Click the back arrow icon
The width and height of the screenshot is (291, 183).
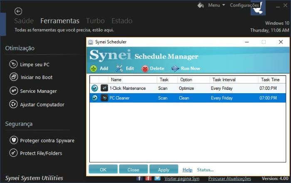click(x=18, y=12)
